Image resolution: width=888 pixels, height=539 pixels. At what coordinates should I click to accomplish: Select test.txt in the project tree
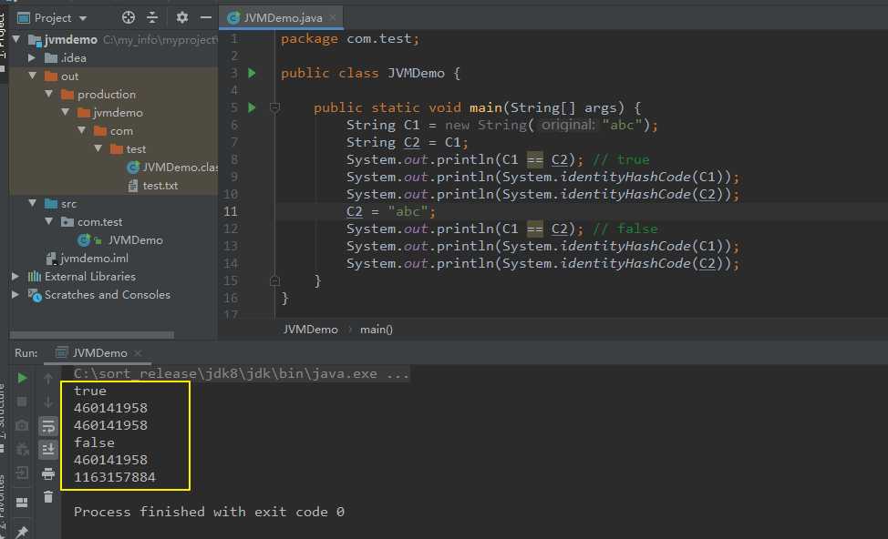153,185
